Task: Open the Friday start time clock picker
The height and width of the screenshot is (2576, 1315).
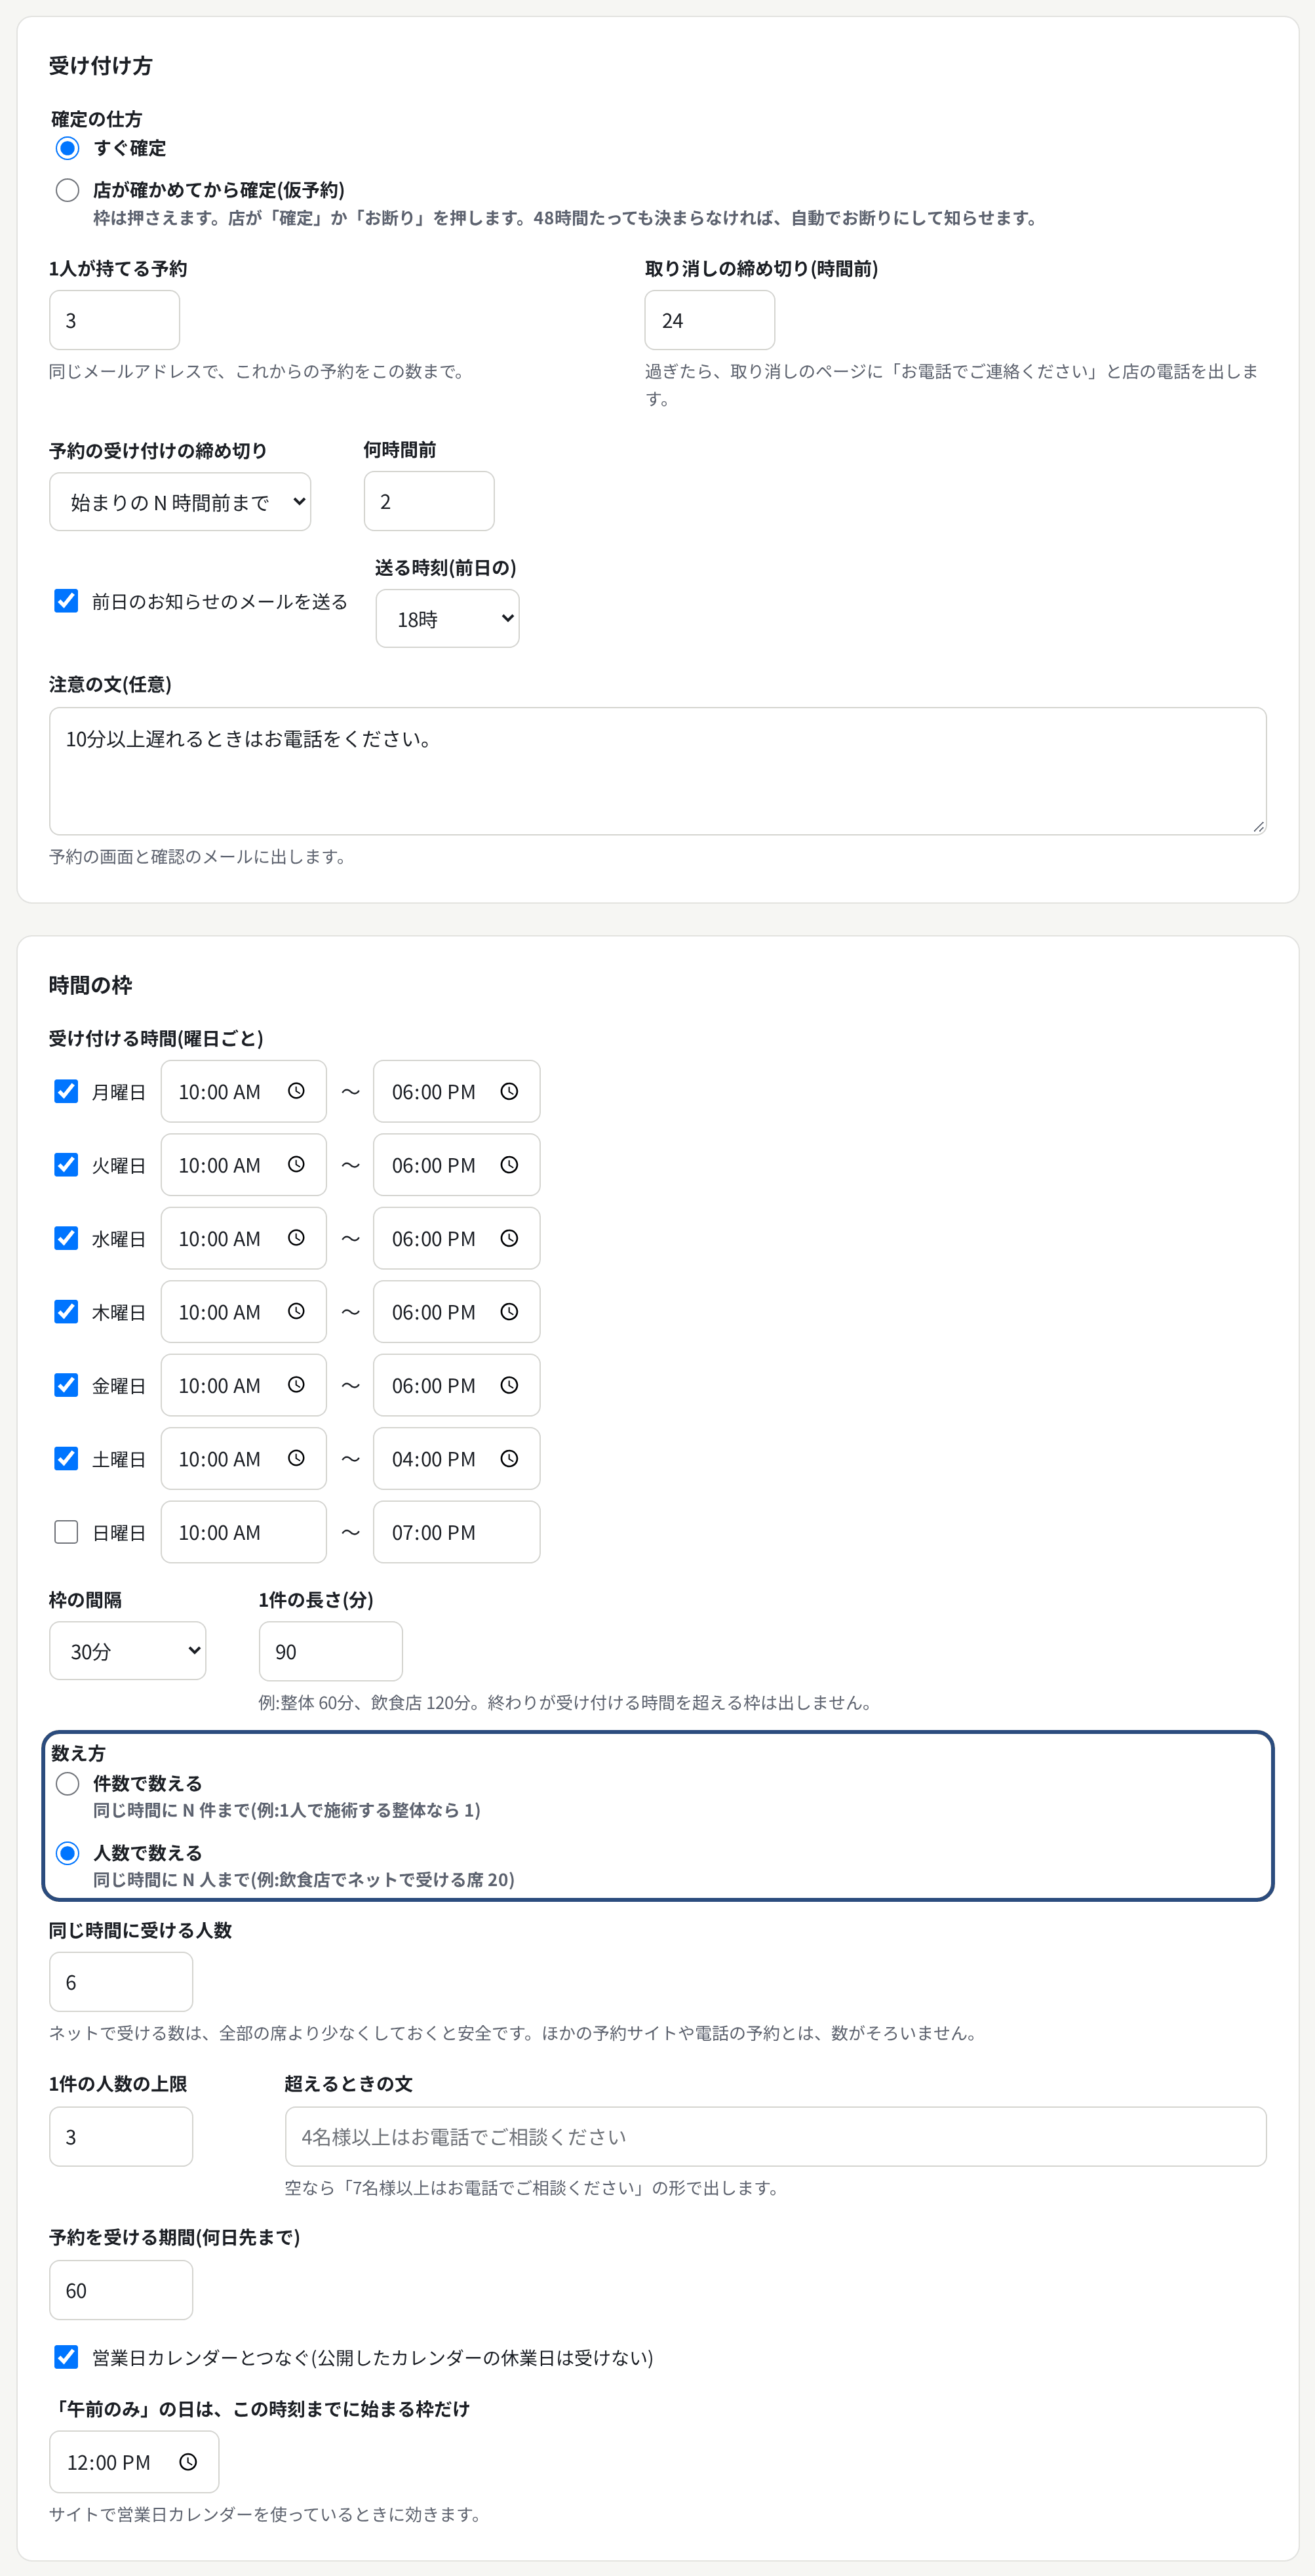Action: click(x=296, y=1385)
